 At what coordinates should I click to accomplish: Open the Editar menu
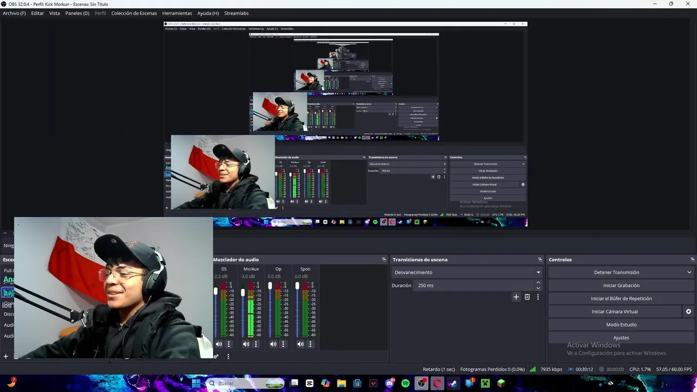tap(38, 13)
